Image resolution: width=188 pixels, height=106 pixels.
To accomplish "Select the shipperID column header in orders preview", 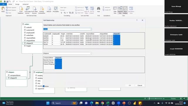I will click(117, 34).
